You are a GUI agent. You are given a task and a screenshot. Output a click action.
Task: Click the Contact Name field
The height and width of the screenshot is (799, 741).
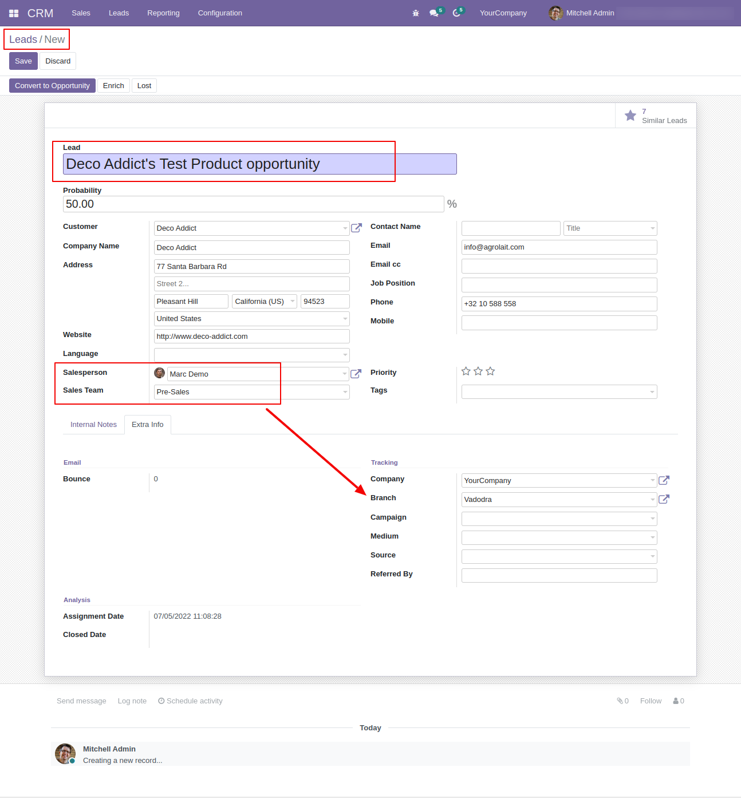(x=511, y=228)
